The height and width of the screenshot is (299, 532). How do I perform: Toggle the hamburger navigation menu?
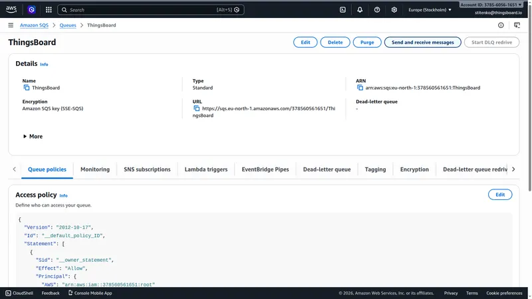click(11, 25)
